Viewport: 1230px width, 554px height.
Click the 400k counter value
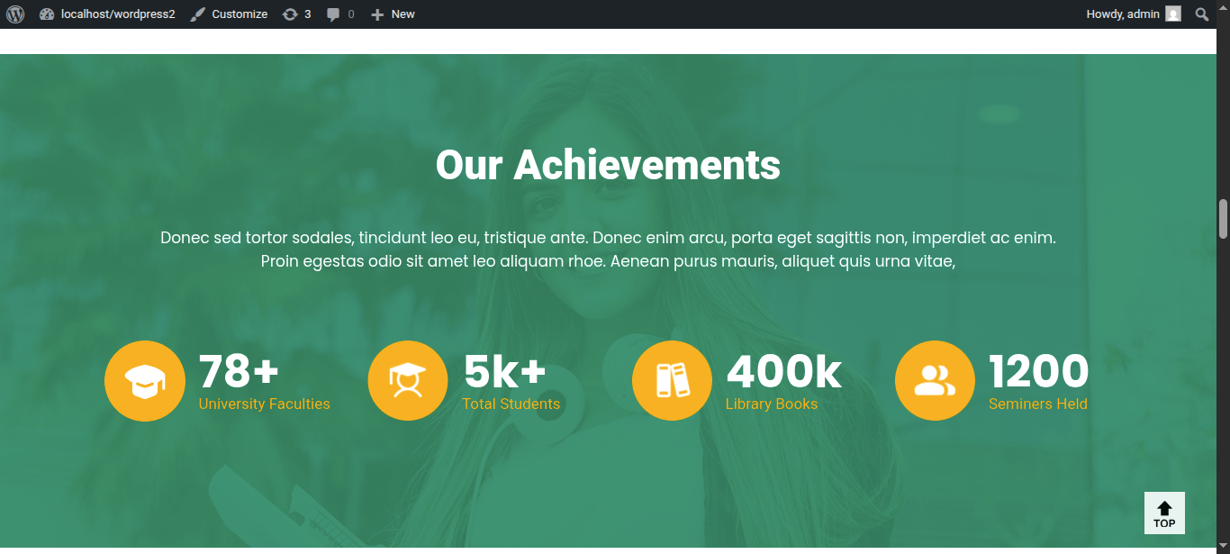tap(784, 371)
